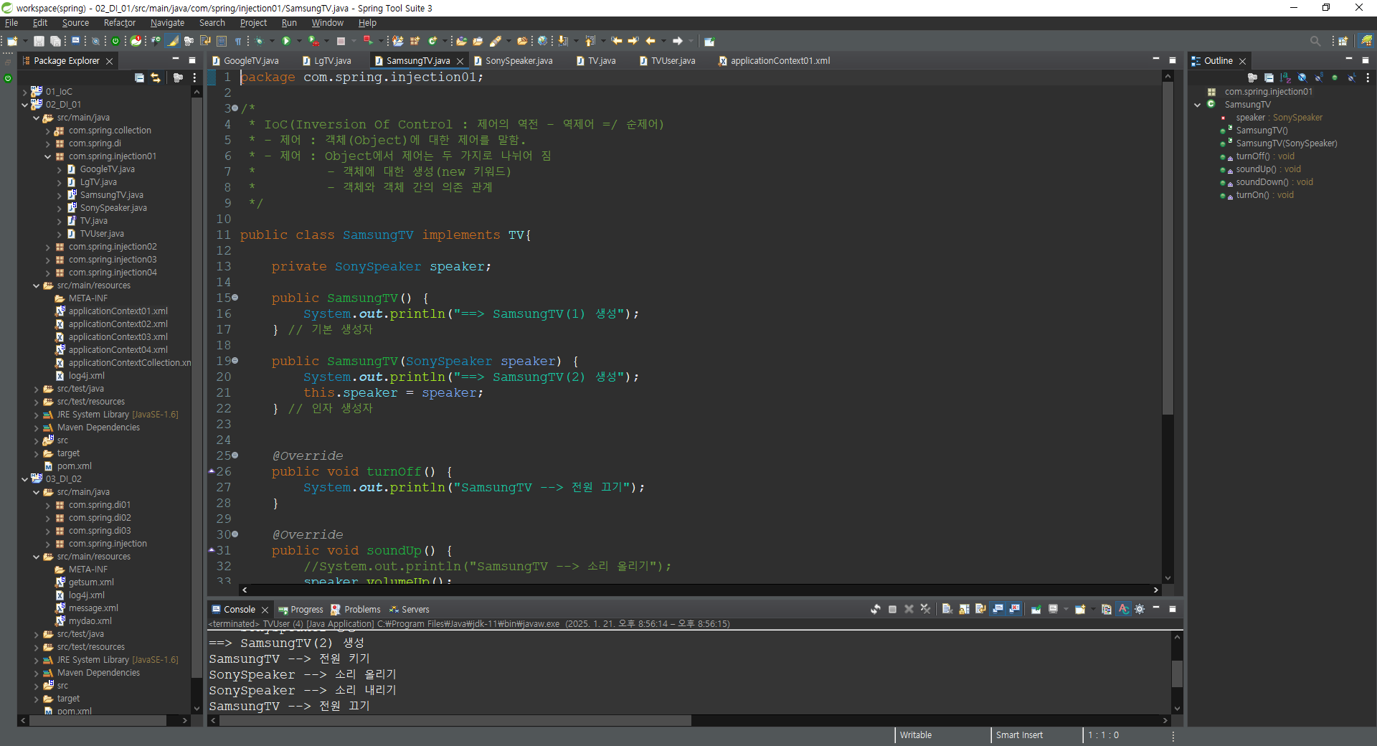Image resolution: width=1377 pixels, height=746 pixels.
Task: Open the Servers tab
Action: coord(409,609)
